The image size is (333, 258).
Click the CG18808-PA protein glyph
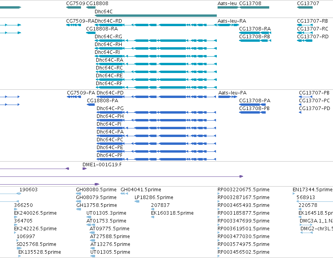coord(91,105)
